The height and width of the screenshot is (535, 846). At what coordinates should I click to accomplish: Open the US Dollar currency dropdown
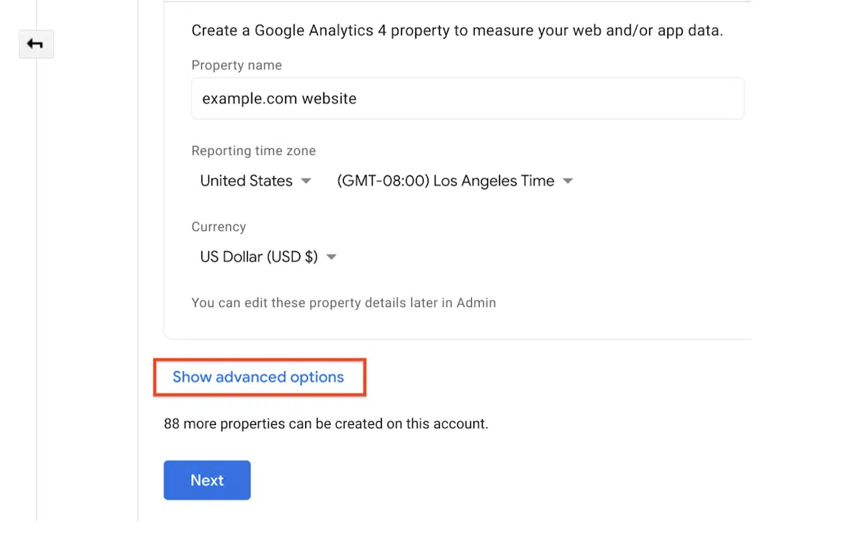coord(259,257)
